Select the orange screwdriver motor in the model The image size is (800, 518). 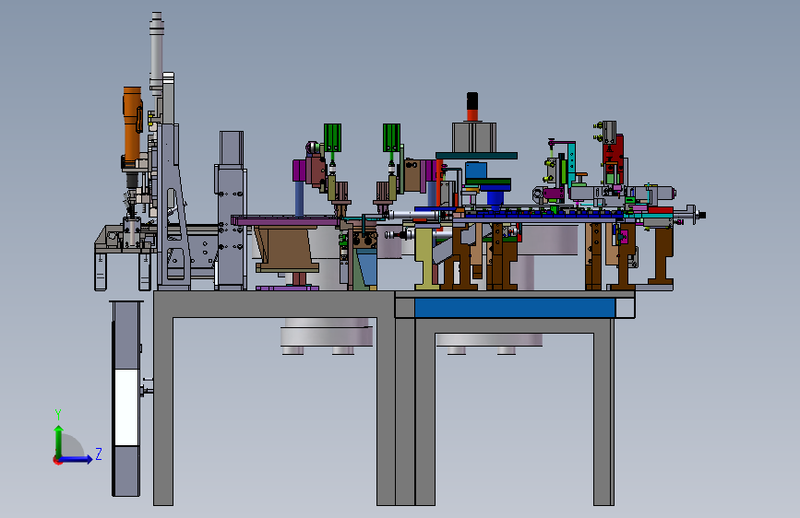click(x=132, y=125)
